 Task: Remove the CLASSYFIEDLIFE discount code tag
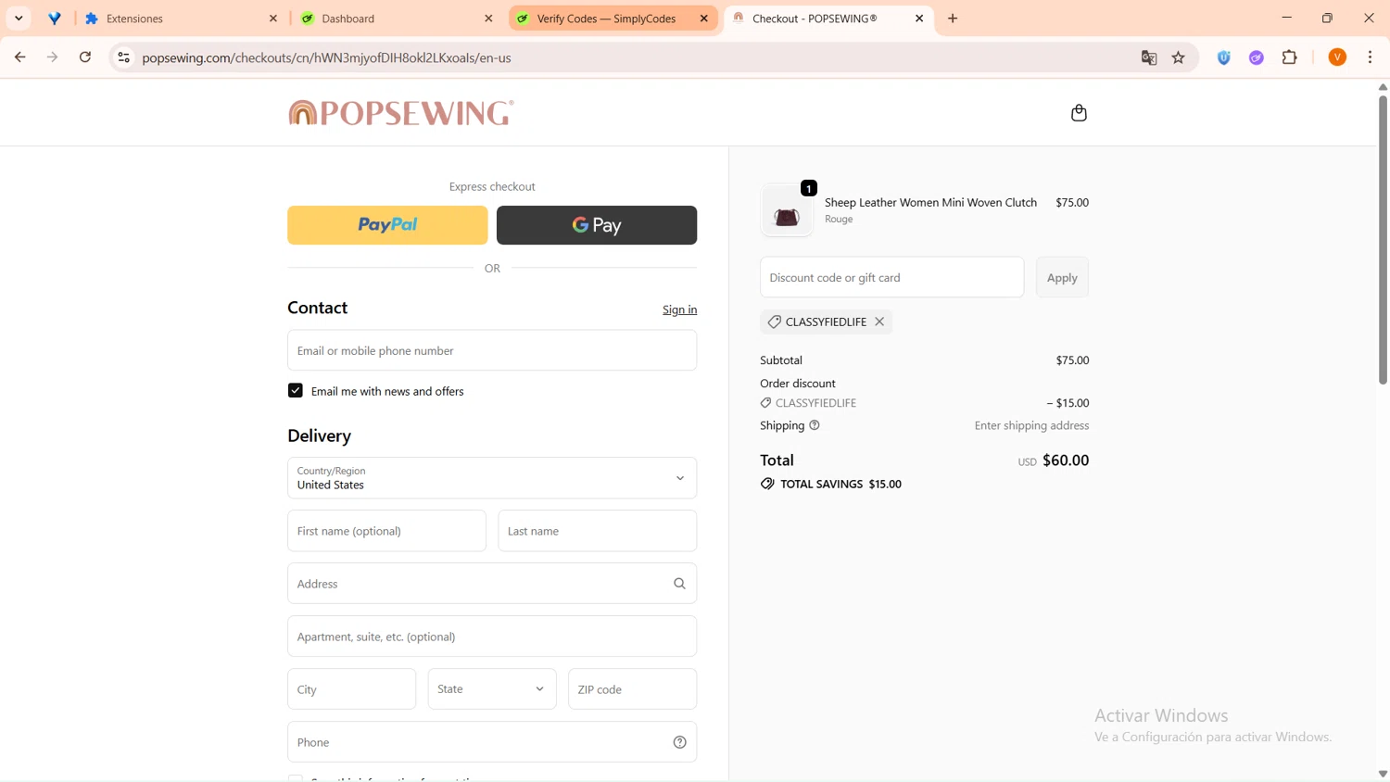(879, 322)
